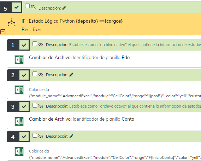Click Excel icon of Cambiar de Archivo Edo
201x161 pixels.
tap(19, 60)
